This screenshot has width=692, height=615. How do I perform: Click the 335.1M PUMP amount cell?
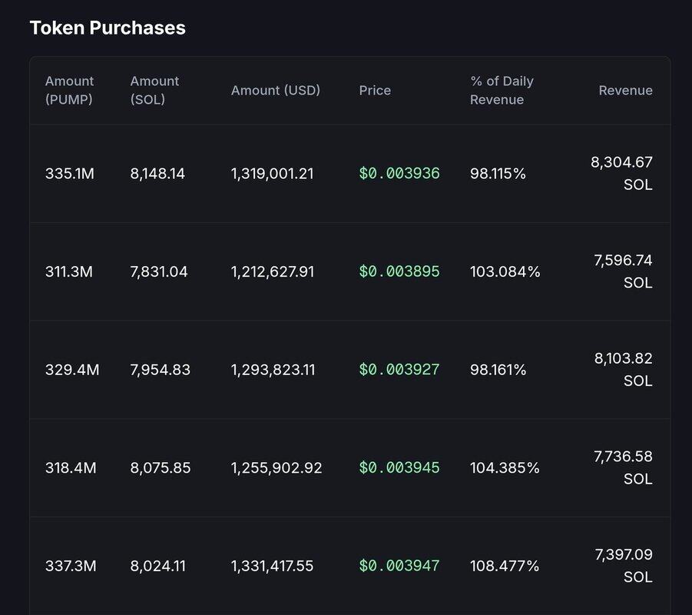(x=70, y=174)
